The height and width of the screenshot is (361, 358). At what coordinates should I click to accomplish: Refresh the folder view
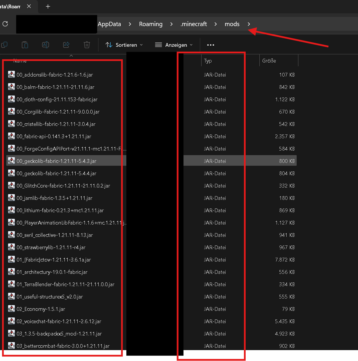pos(5,24)
